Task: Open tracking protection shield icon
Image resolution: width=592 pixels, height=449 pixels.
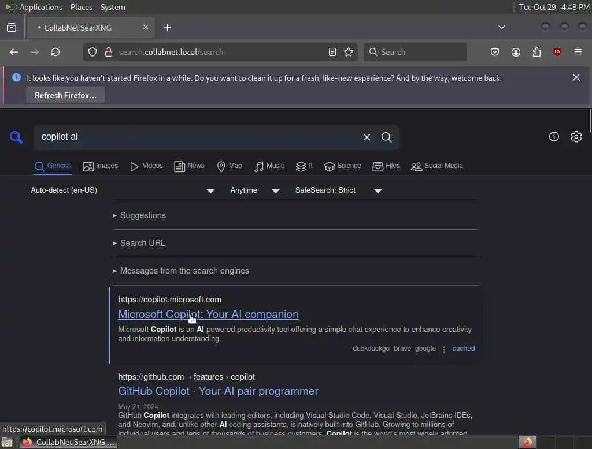Action: 92,52
